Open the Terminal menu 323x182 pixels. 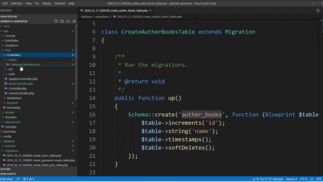pos(60,4)
